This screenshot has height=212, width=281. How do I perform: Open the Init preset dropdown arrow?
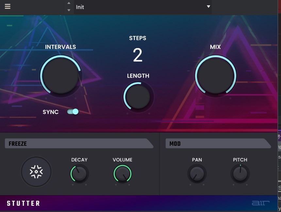pos(208,7)
